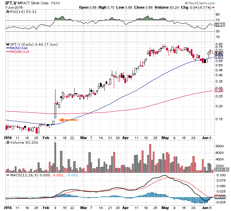
Task: Click the RSI 53.21 value tag
Action: [x=220, y=25]
